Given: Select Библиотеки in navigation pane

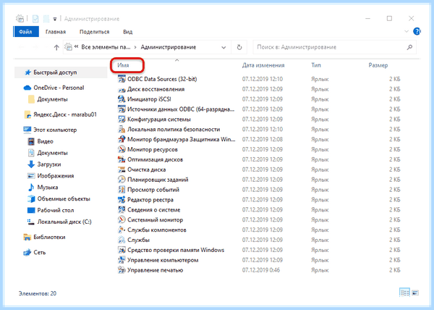Looking at the screenshot, I should [x=49, y=237].
